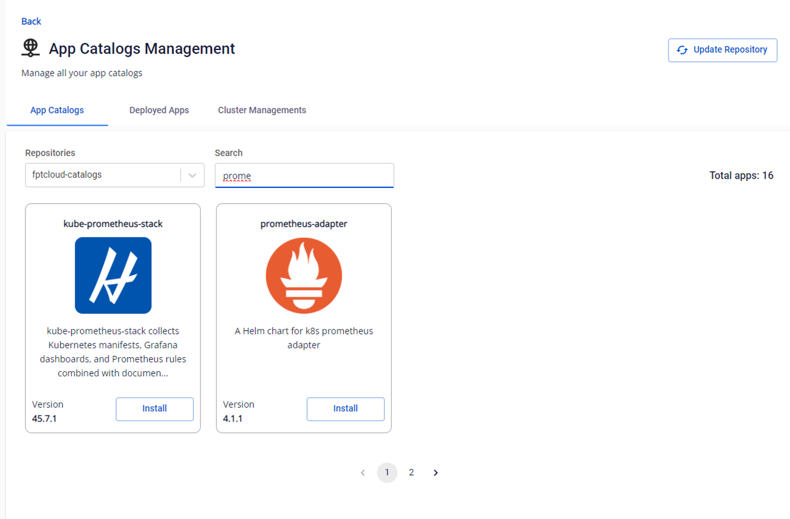Jump to page 2 of results
790x519 pixels.
[411, 472]
